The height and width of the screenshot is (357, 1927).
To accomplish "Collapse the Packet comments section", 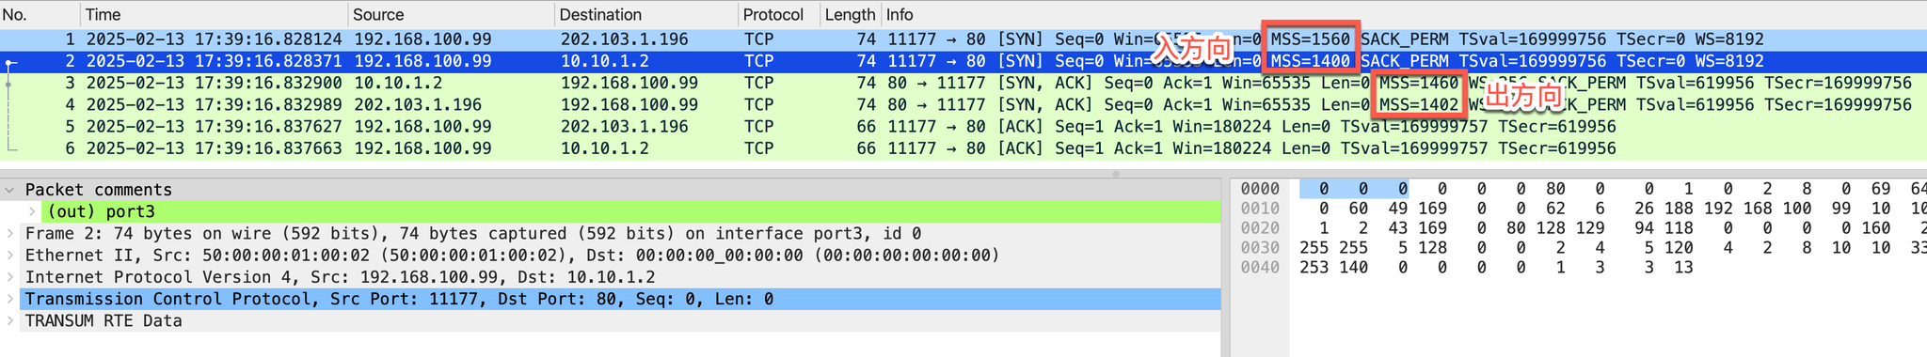I will [x=10, y=190].
